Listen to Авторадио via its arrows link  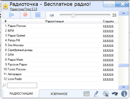coord(108,74)
